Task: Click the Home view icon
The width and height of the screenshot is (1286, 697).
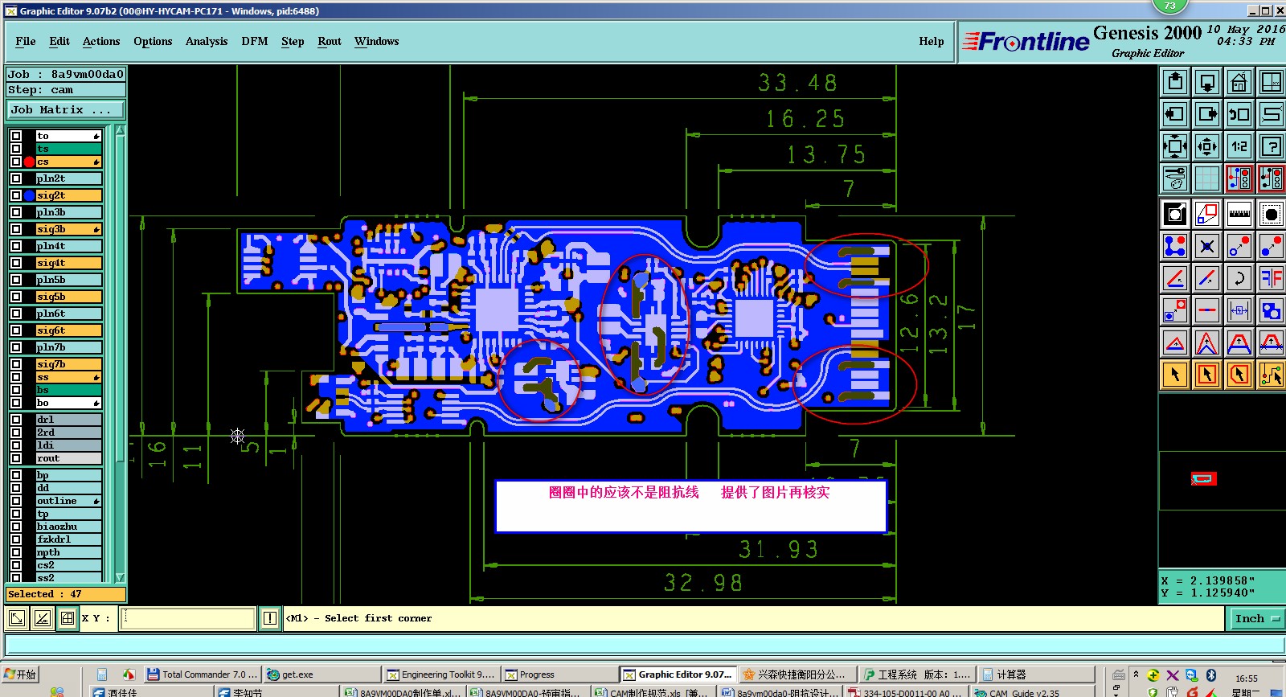Action: coord(1239,82)
